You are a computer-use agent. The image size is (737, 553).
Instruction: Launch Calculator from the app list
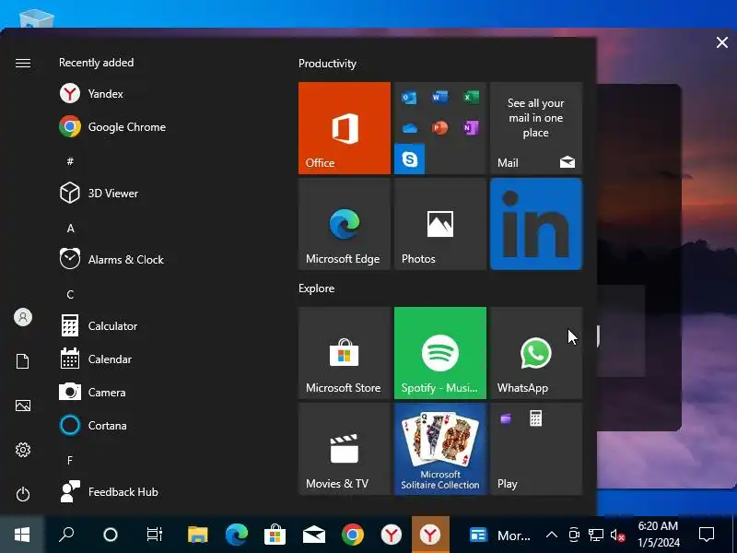click(99, 326)
